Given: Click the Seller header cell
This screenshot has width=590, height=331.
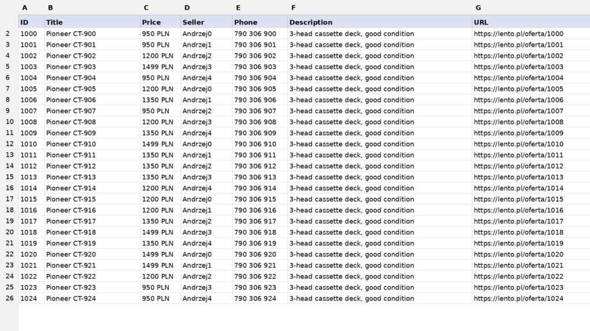Looking at the screenshot, I should [207, 22].
